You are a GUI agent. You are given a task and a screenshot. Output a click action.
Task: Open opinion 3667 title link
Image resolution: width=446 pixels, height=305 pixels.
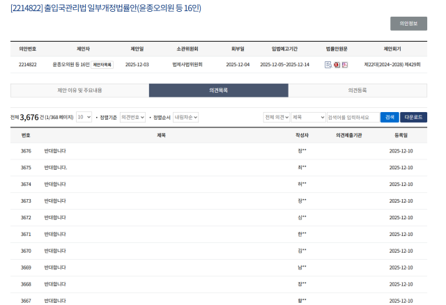[x=55, y=301]
